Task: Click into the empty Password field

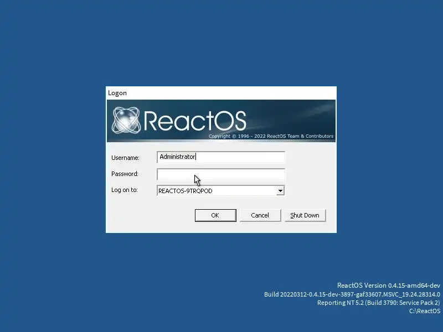Action: [221, 174]
